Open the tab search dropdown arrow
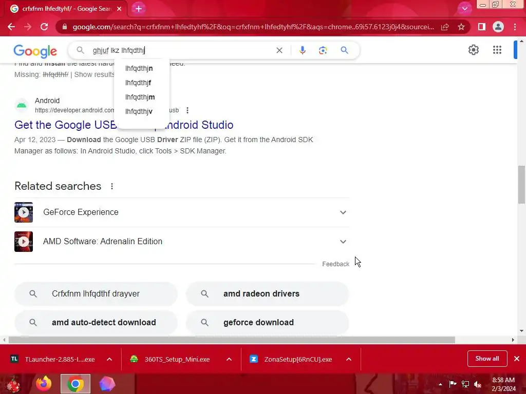 (464, 9)
